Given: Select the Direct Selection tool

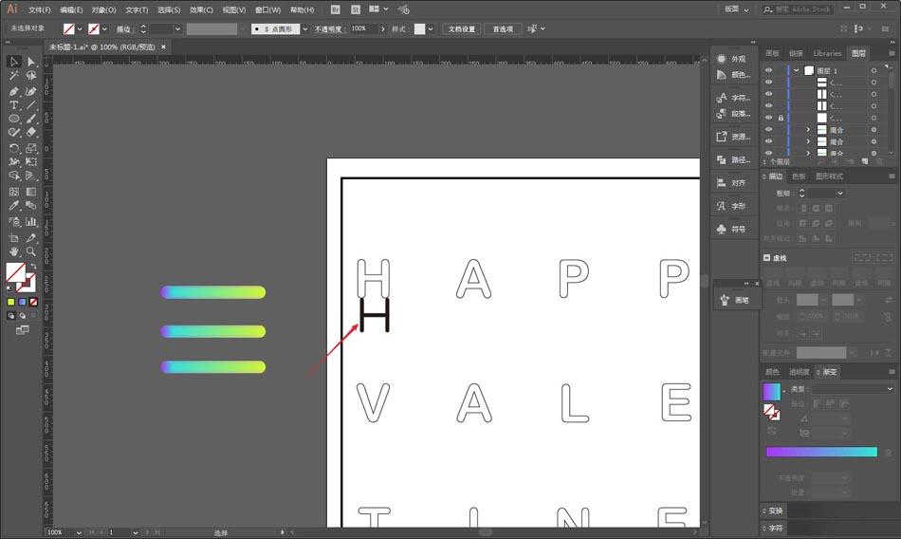Looking at the screenshot, I should (31, 63).
